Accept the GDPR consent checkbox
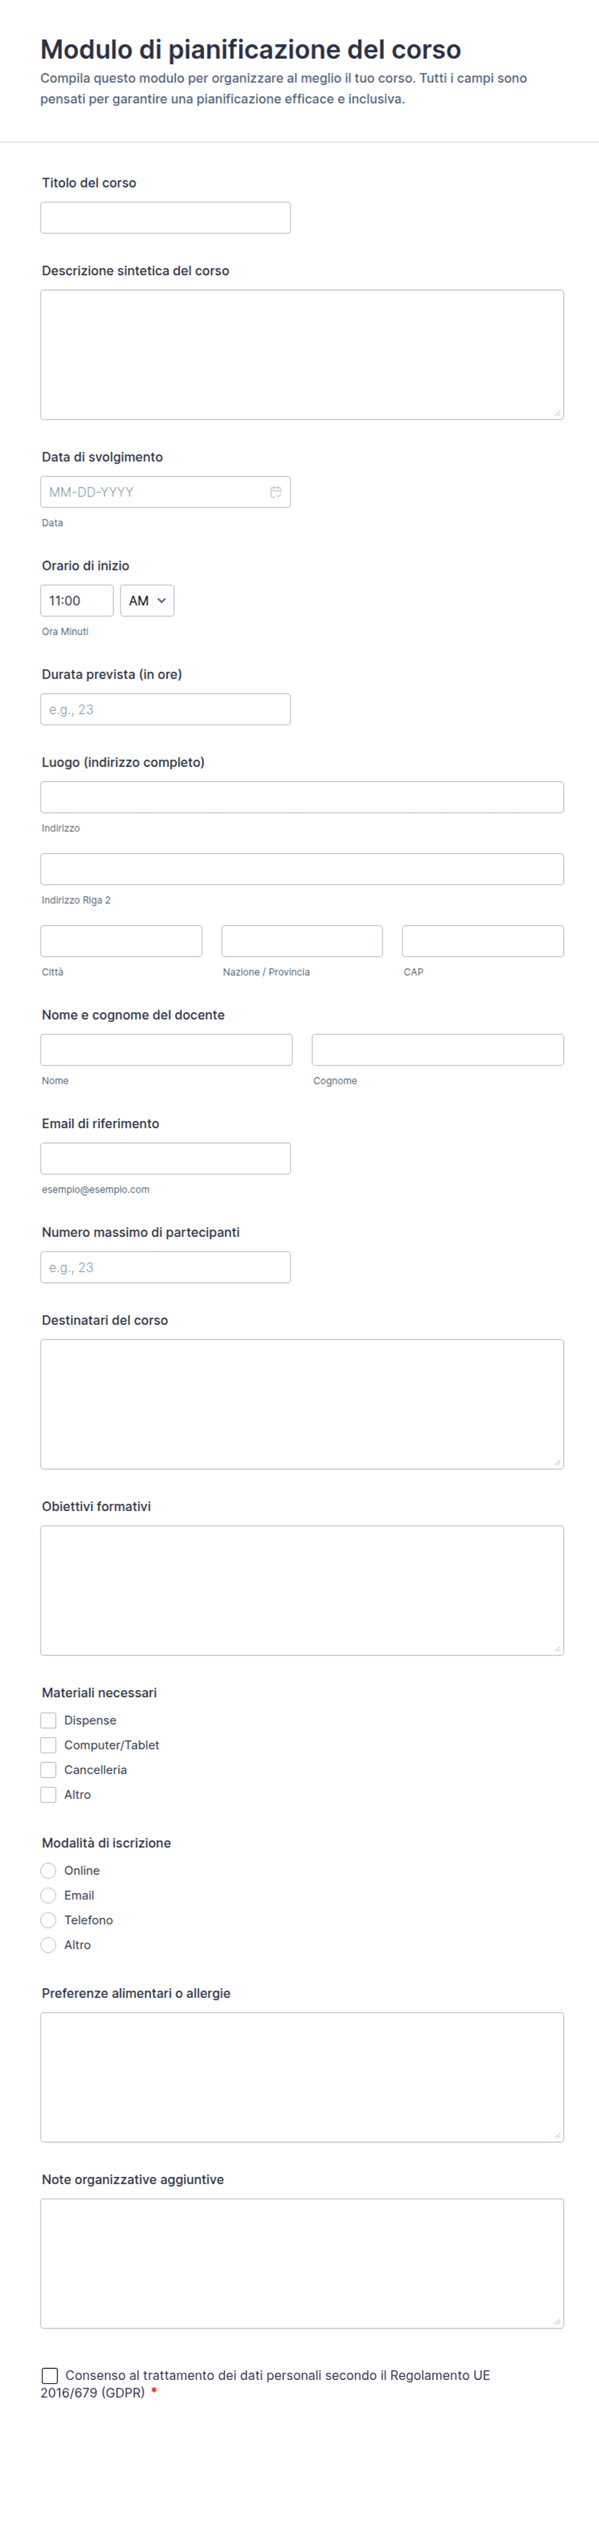Image resolution: width=599 pixels, height=2534 pixels. (x=50, y=2375)
